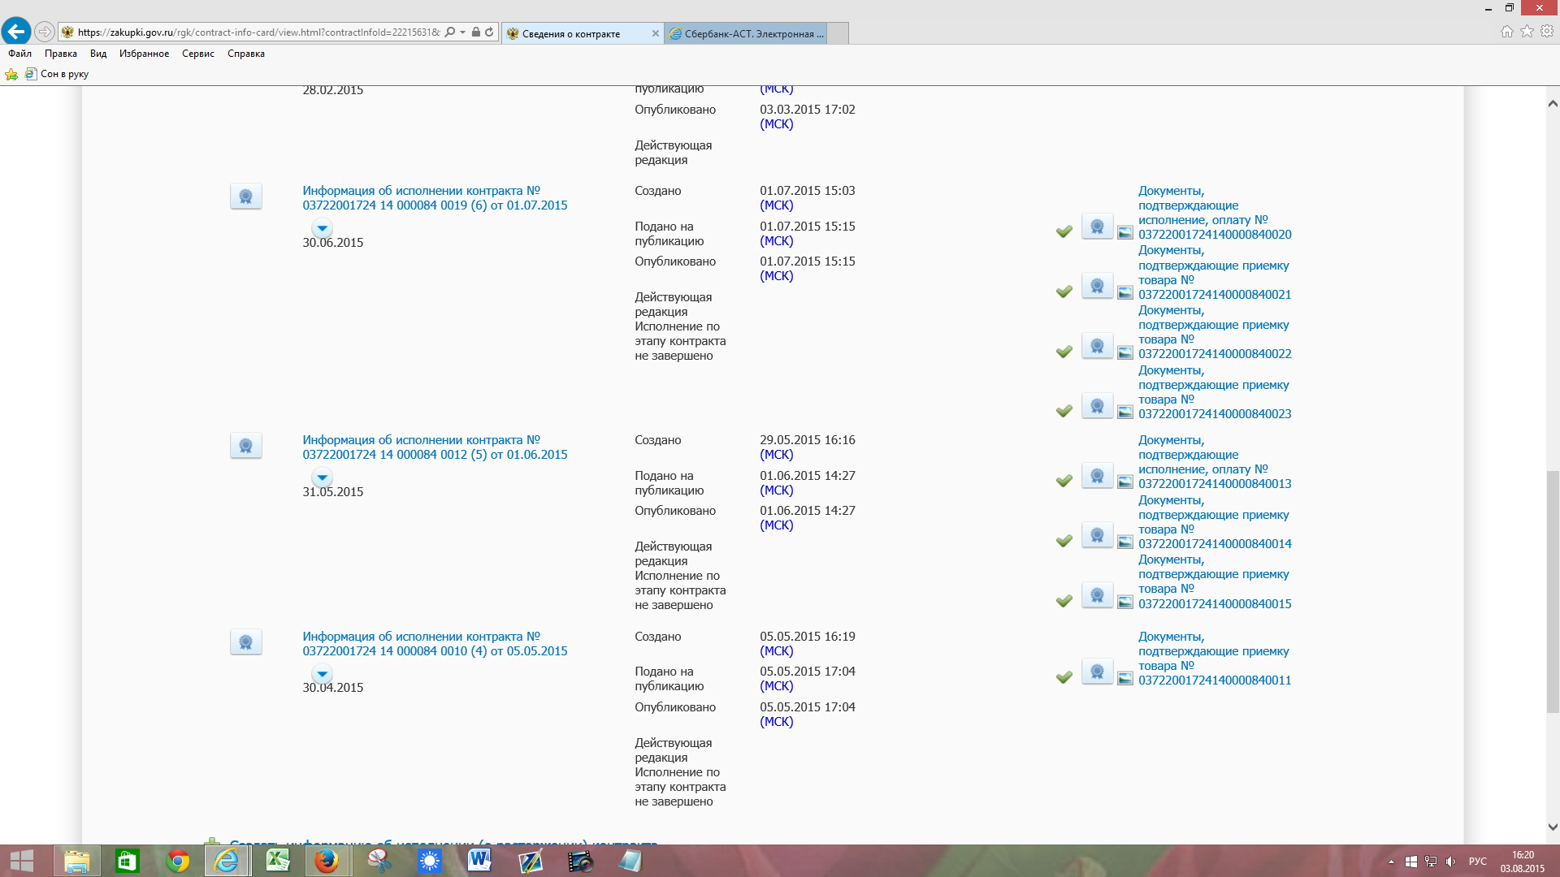Click green checkmark for document 0372200172414000840013

(1064, 481)
